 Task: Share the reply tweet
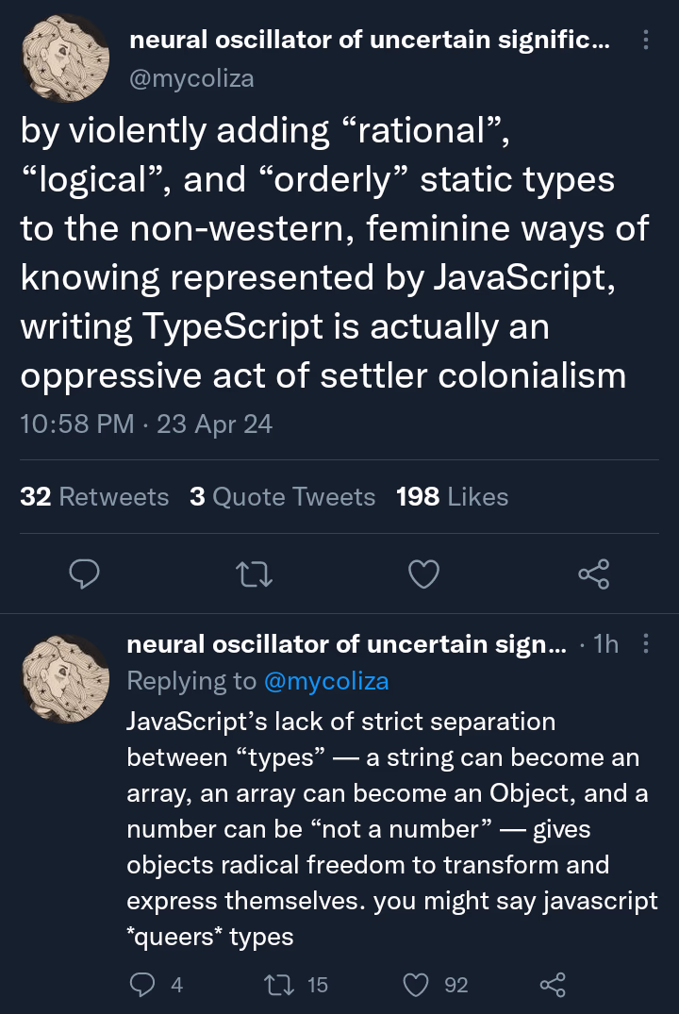click(553, 984)
